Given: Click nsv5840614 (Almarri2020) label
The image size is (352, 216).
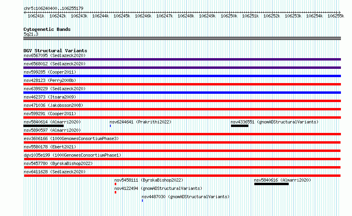Looking at the screenshot, I should [52, 122].
